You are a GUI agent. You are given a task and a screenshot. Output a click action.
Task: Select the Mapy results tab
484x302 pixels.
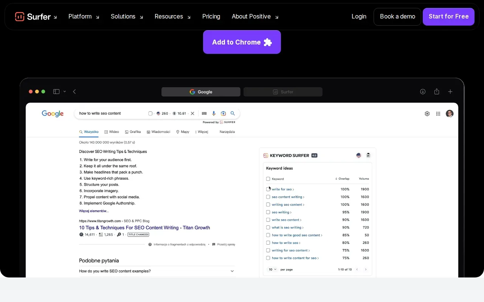pos(183,132)
